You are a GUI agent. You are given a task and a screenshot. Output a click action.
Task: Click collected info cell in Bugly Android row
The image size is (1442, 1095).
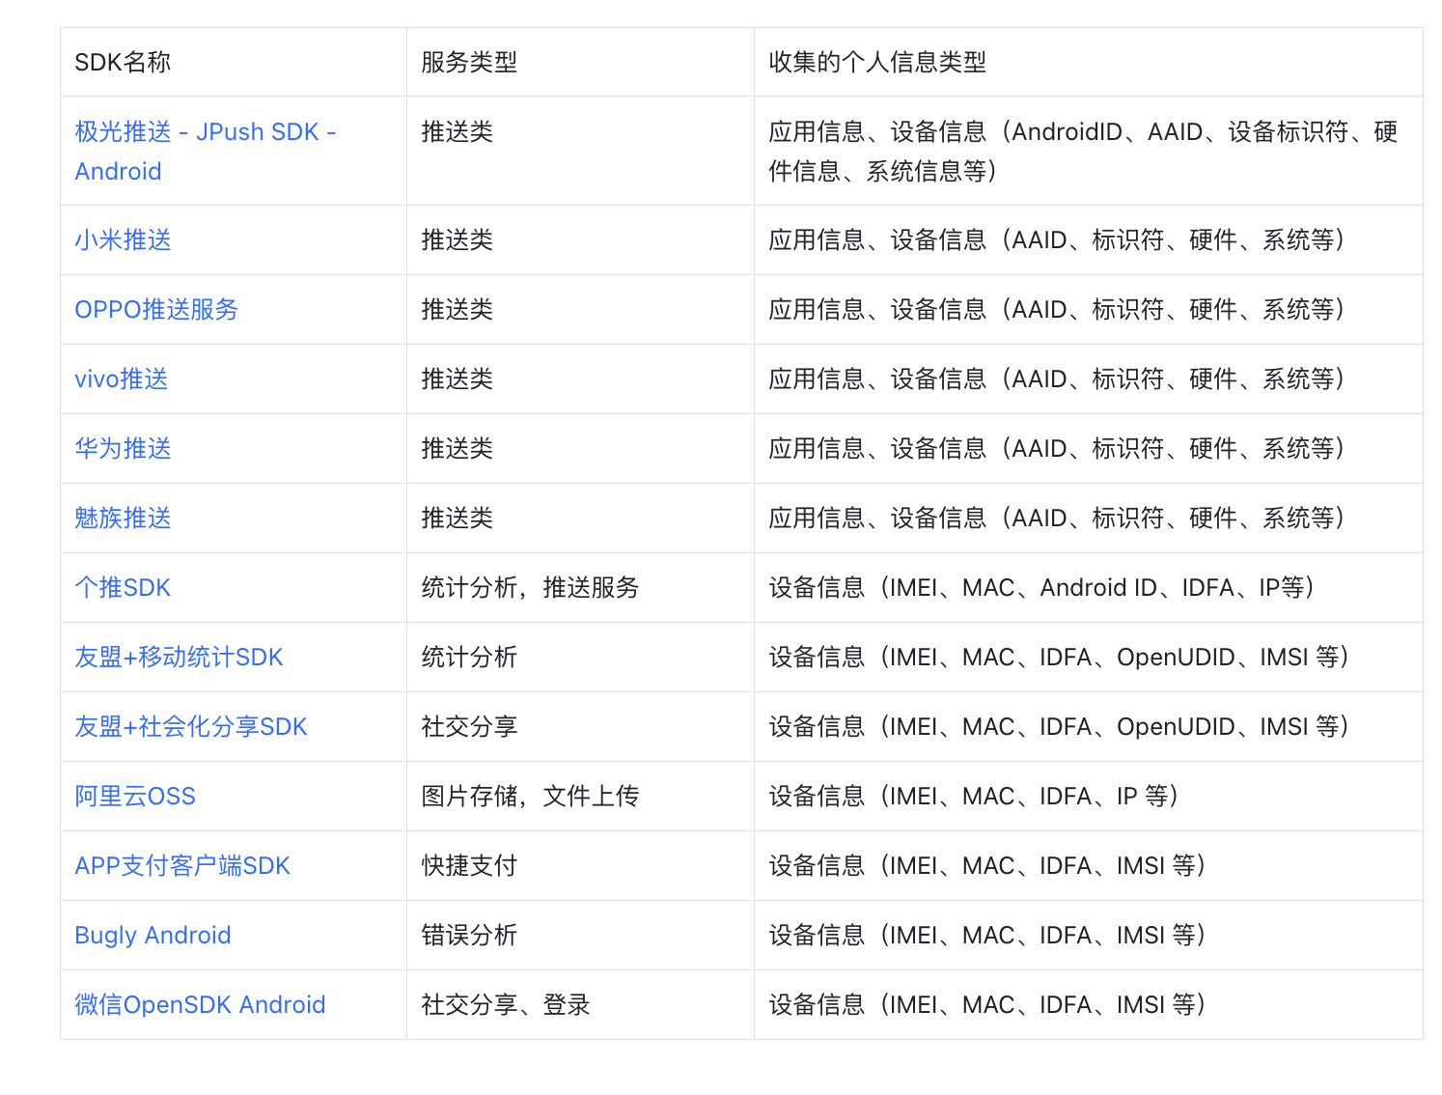point(1088,935)
